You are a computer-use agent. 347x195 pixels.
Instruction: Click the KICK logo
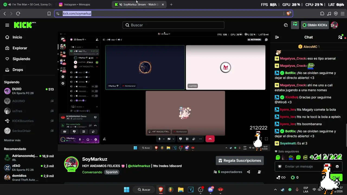pyautogui.click(x=25, y=25)
